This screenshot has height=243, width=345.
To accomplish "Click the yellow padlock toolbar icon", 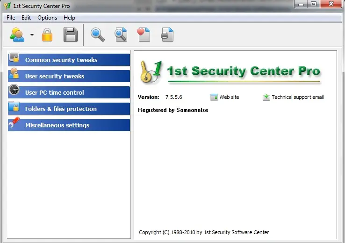I will (x=47, y=35).
